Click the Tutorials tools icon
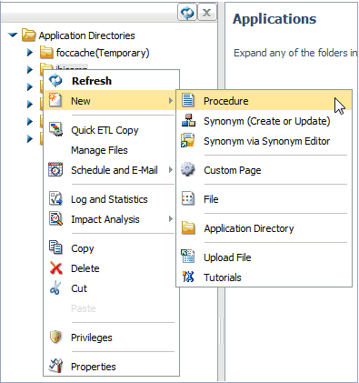The height and width of the screenshot is (383, 359). (x=188, y=277)
